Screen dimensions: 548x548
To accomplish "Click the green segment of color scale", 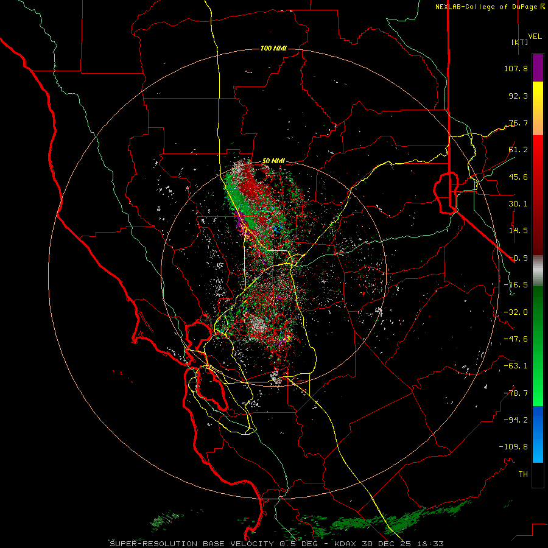I will click(x=538, y=346).
